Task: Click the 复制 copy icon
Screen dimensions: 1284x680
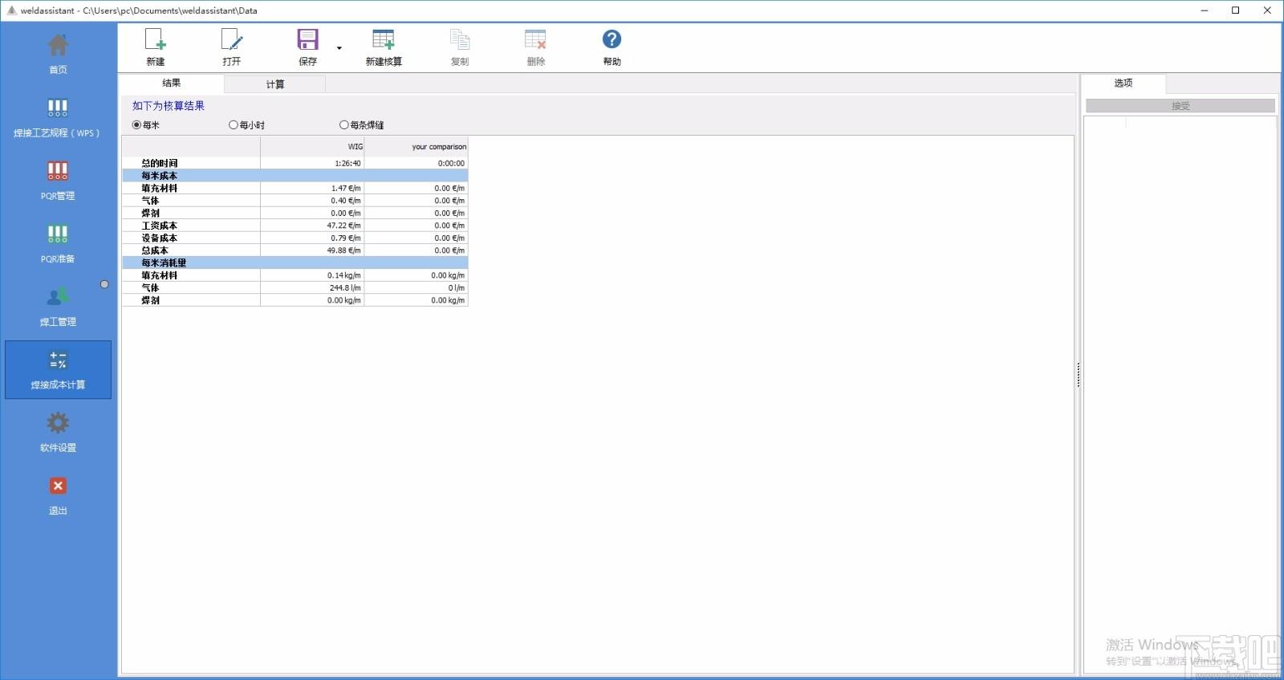Action: [x=460, y=39]
